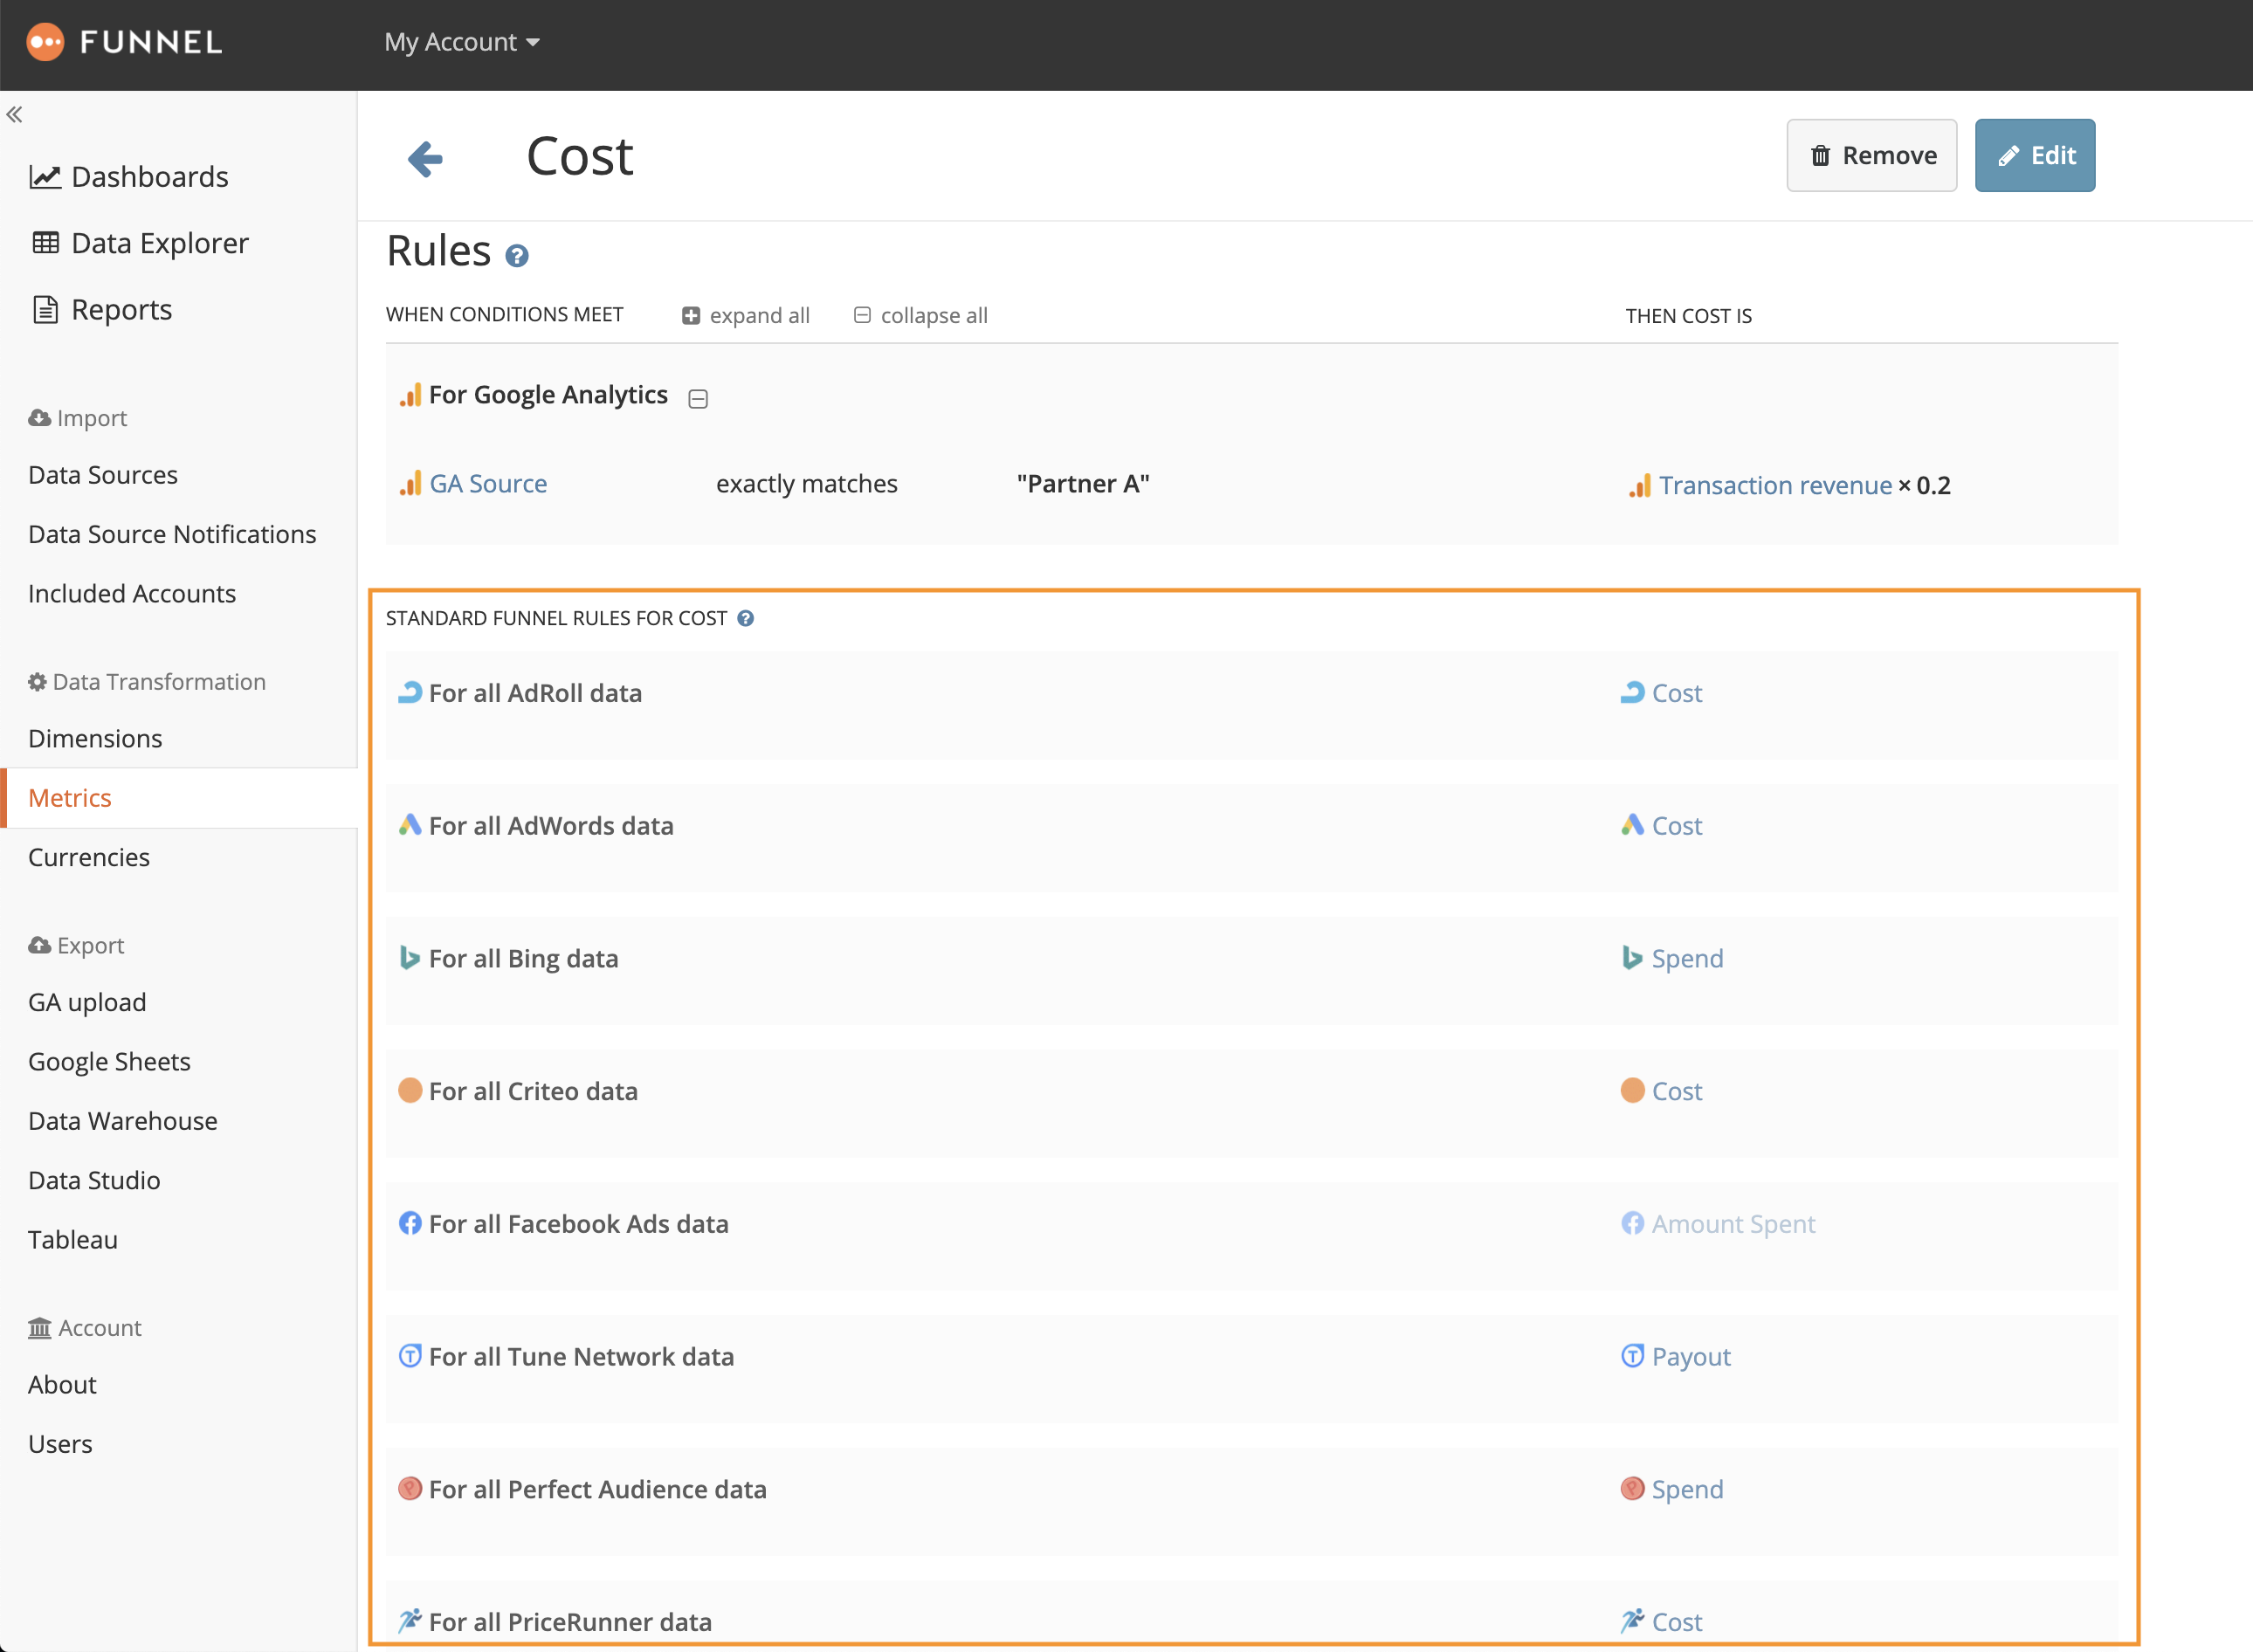
Task: Open the Rules help question mark
Action: pos(516,256)
